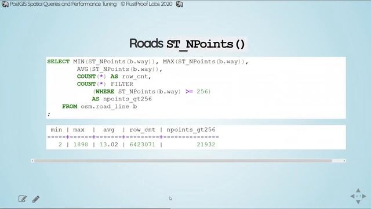Image resolution: width=371 pixels, height=209 pixels.
Task: Click the min result value 2
Action: click(60, 145)
